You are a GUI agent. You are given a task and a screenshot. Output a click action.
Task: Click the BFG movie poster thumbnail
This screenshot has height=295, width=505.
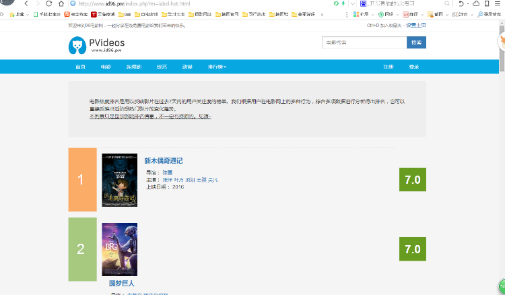[x=119, y=250]
